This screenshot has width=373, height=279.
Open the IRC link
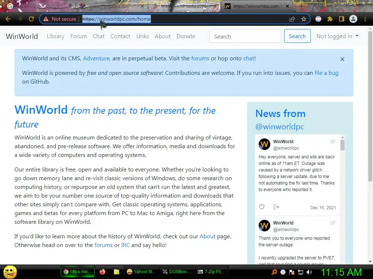pos(125,245)
